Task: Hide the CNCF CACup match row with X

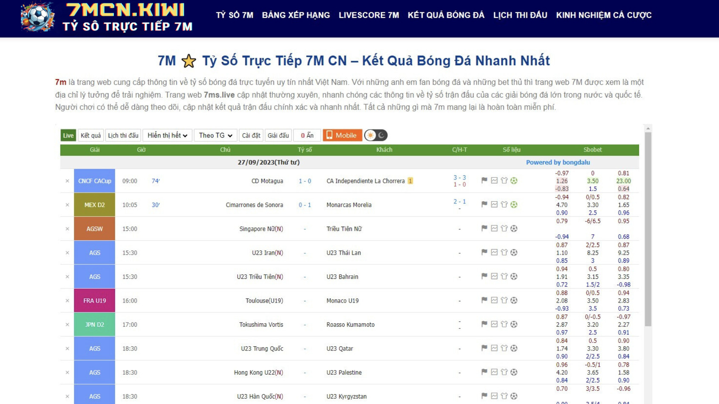Action: point(67,181)
